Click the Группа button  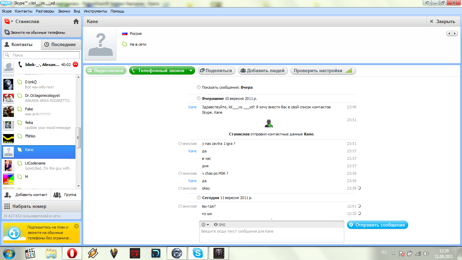pos(66,195)
